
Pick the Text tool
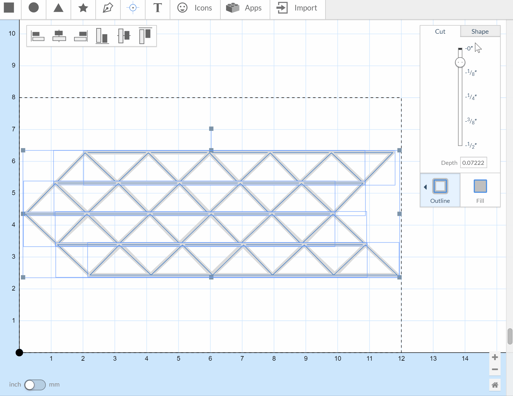tap(158, 8)
